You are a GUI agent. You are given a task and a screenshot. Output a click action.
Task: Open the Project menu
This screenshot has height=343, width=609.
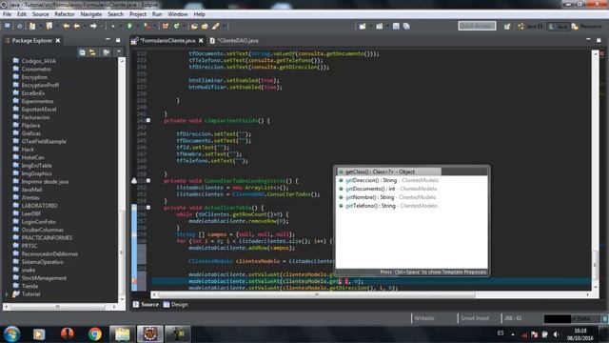pyautogui.click(x=138, y=14)
